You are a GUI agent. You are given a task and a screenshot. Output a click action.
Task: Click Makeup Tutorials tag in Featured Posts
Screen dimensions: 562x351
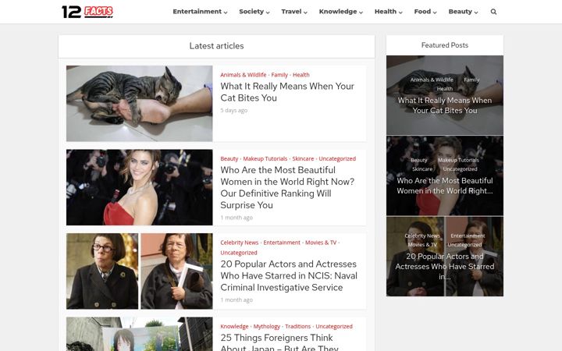click(458, 160)
